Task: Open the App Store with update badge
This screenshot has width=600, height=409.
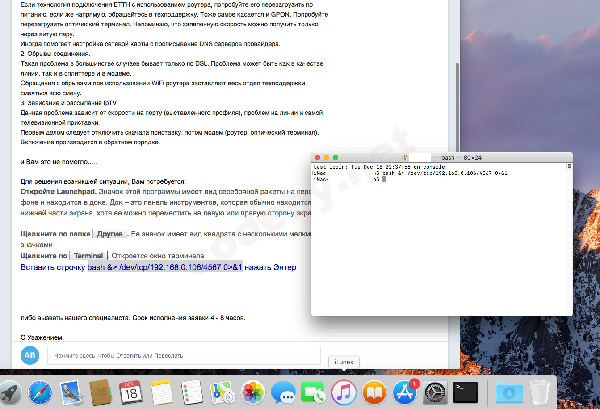Action: click(405, 393)
